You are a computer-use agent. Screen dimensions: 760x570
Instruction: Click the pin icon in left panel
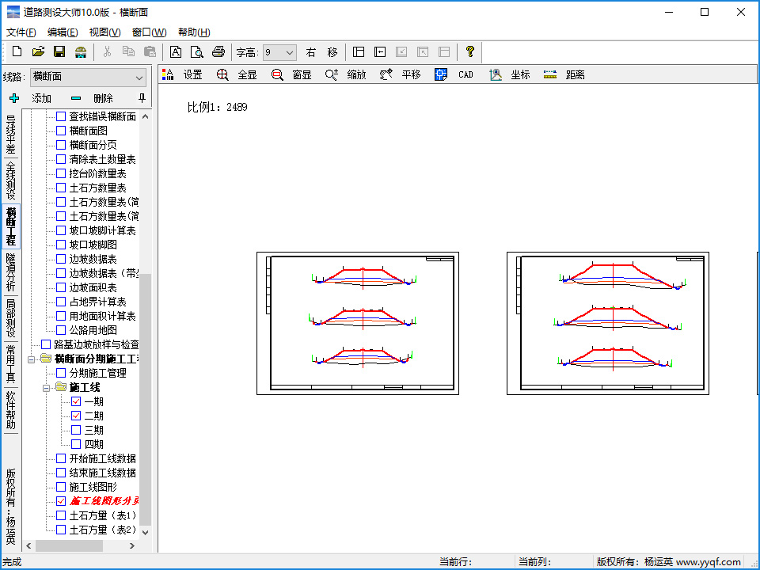pos(142,98)
